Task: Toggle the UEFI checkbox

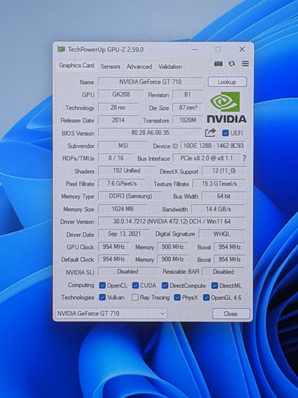Action: pos(225,133)
